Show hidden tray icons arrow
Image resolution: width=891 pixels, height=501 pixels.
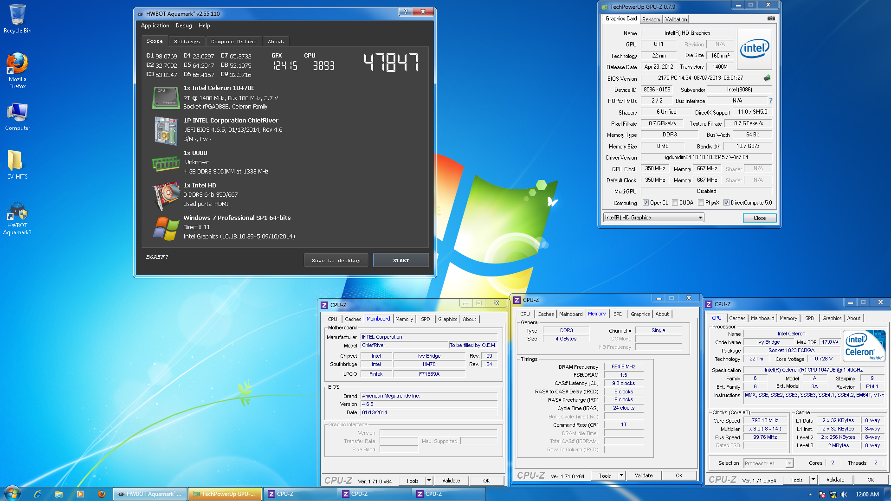[810, 495]
